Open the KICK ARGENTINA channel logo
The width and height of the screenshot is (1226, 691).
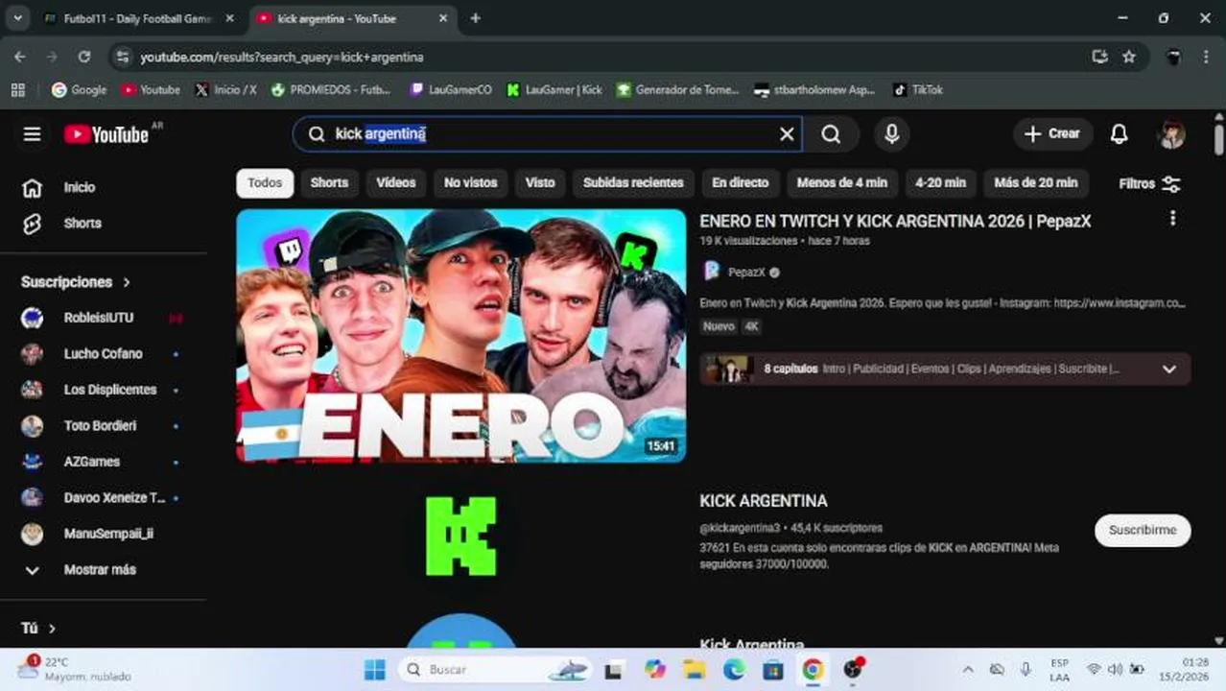[x=461, y=536]
